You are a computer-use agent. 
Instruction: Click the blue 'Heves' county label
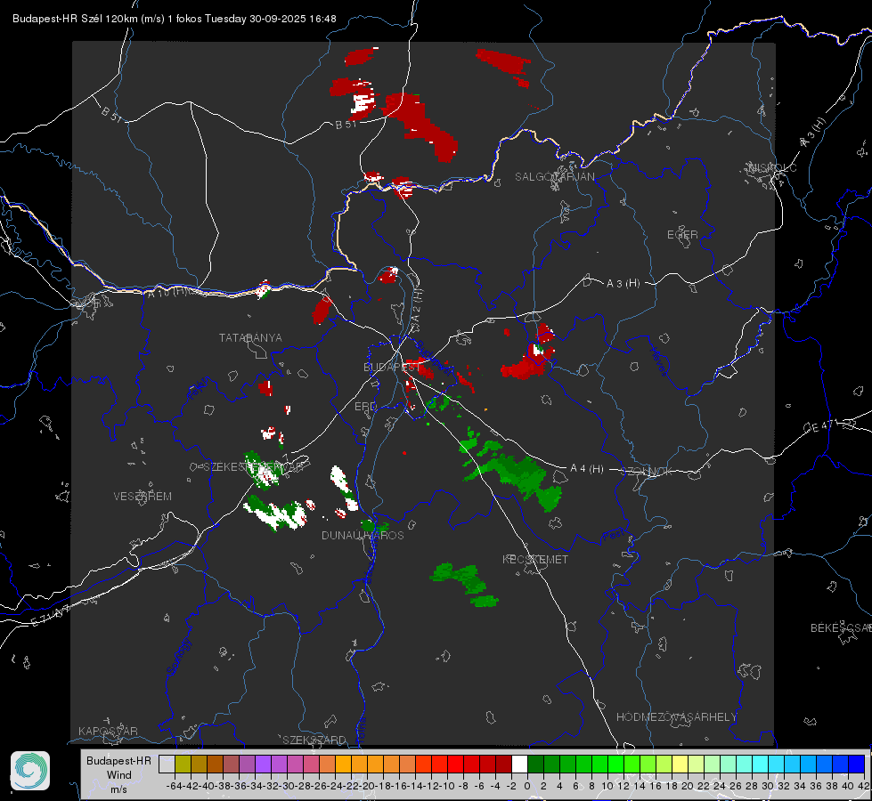pos(658,361)
